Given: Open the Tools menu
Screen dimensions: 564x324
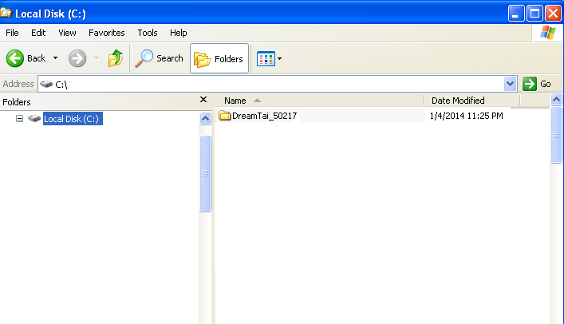Looking at the screenshot, I should coord(148,33).
